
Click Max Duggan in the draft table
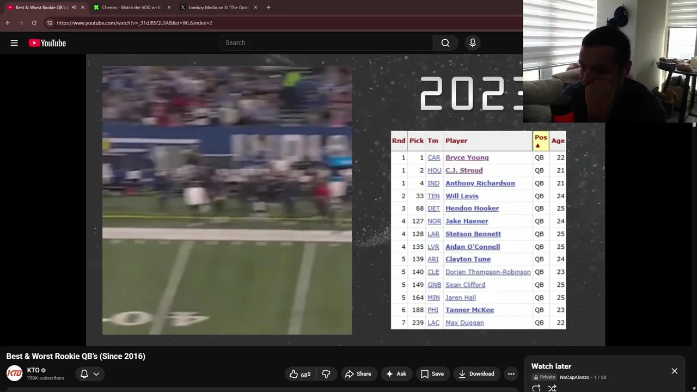[x=464, y=323]
